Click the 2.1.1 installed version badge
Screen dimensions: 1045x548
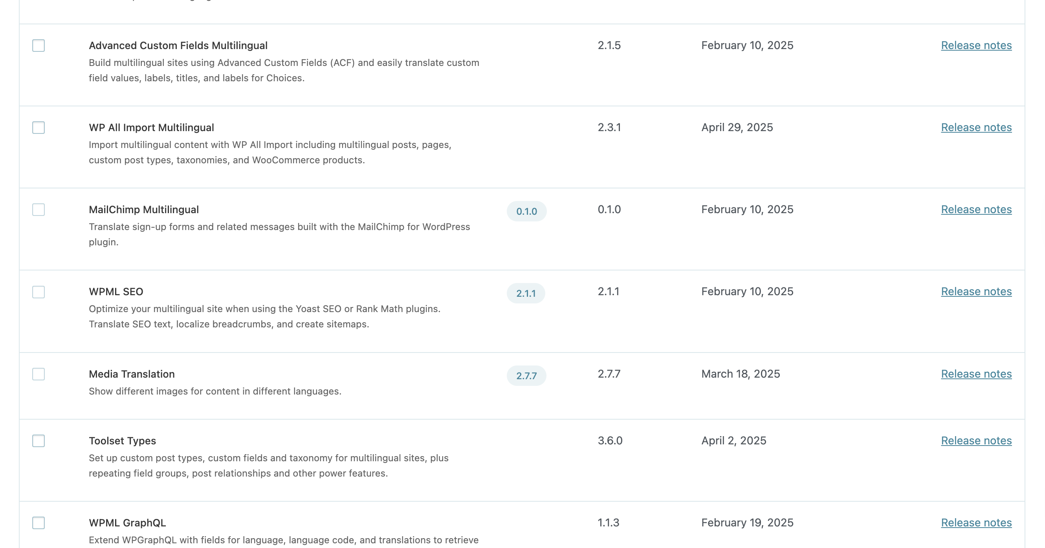526,293
